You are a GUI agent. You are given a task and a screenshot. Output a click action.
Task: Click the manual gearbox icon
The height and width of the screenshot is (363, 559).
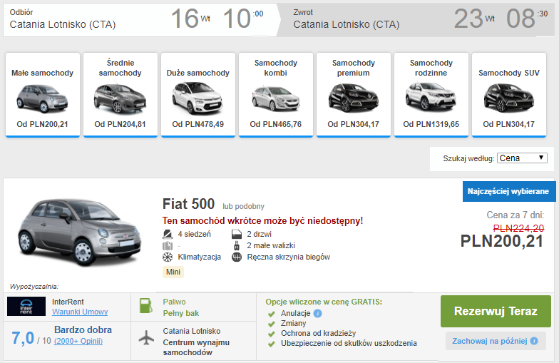[237, 257]
